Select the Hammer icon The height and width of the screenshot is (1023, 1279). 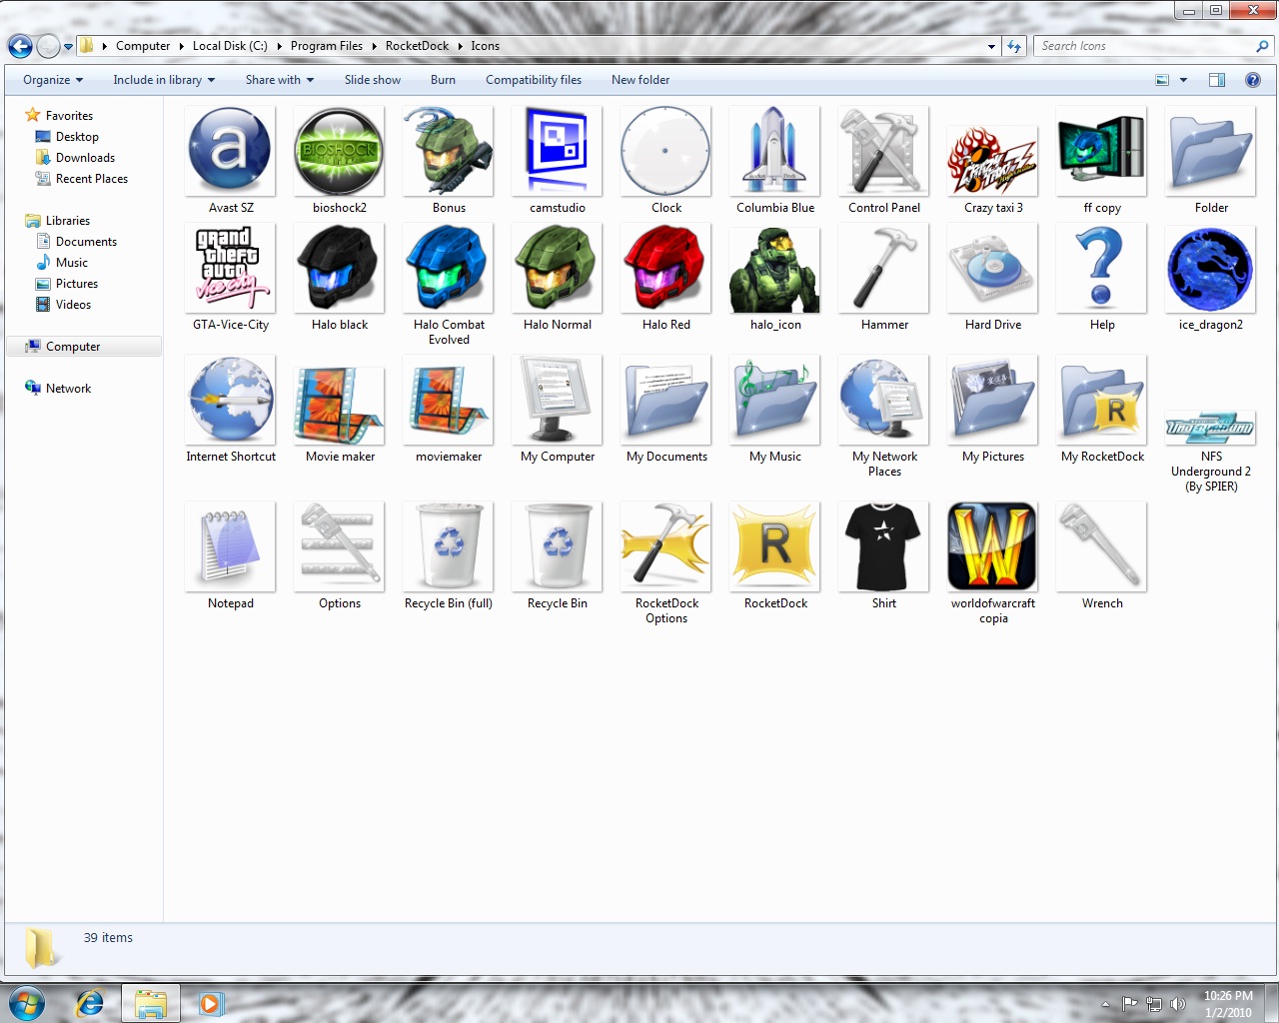[x=883, y=268]
